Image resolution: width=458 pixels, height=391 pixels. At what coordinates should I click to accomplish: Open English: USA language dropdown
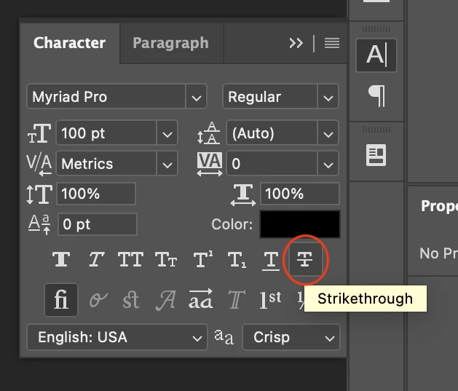point(117,337)
